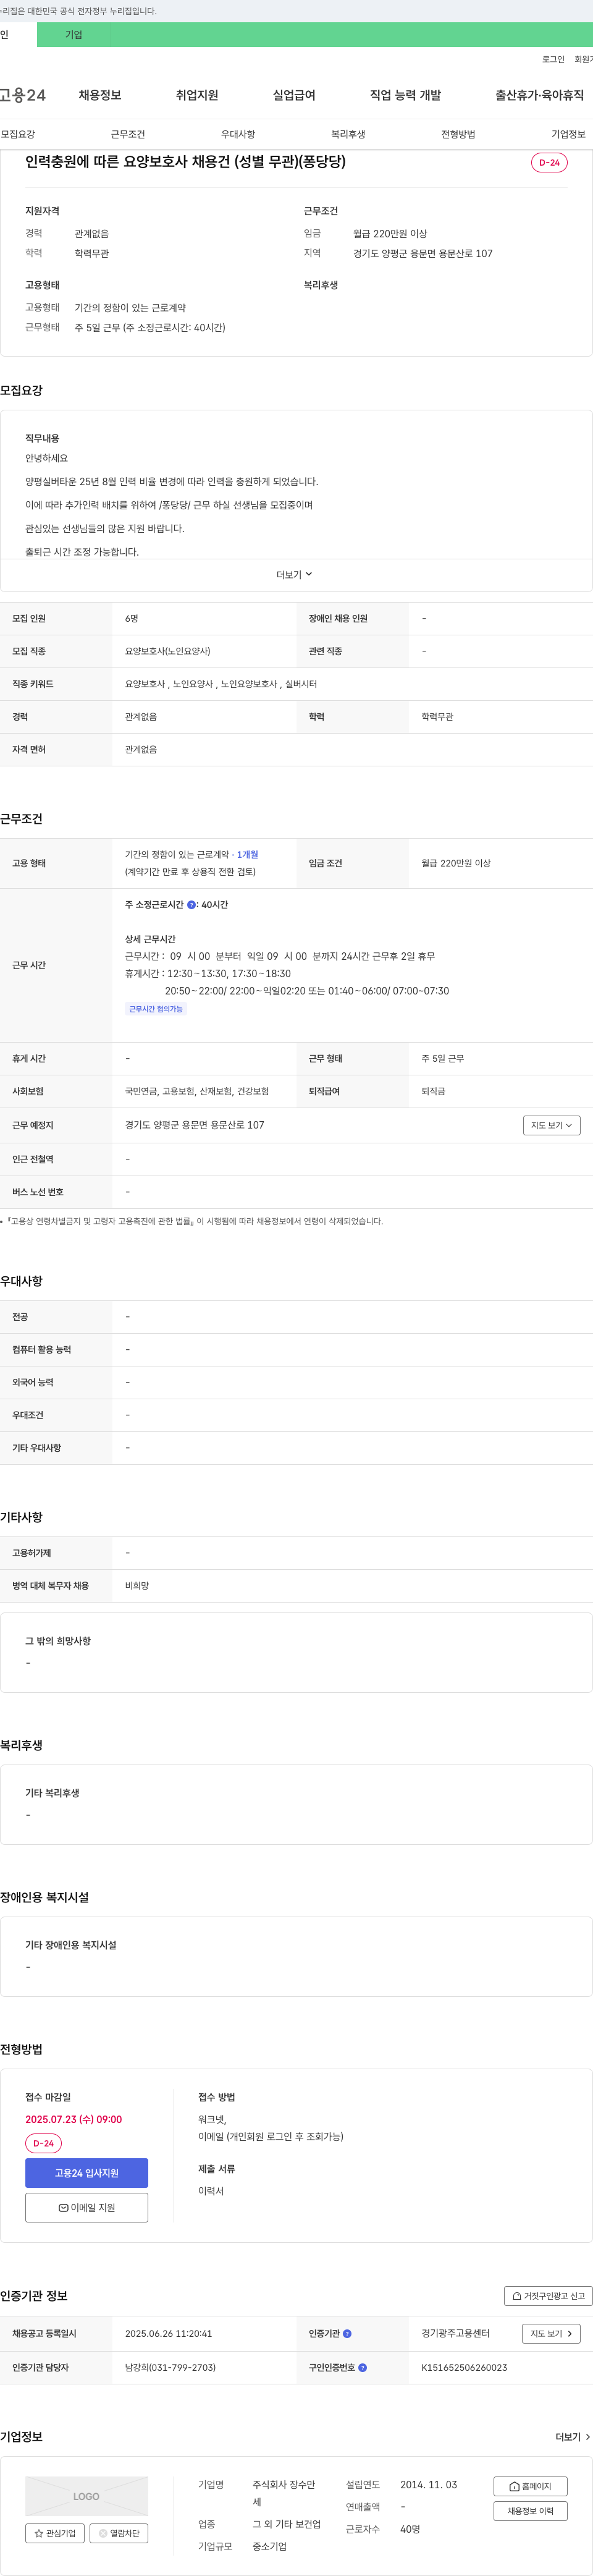Report via 거짓구인광고 신고 button

(548, 2295)
